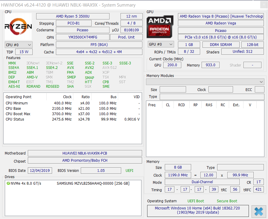Viewport: 268px width, 219px height.
Task: Click the green status icon beside NVMe drive
Action: pyautogui.click(x=7, y=184)
